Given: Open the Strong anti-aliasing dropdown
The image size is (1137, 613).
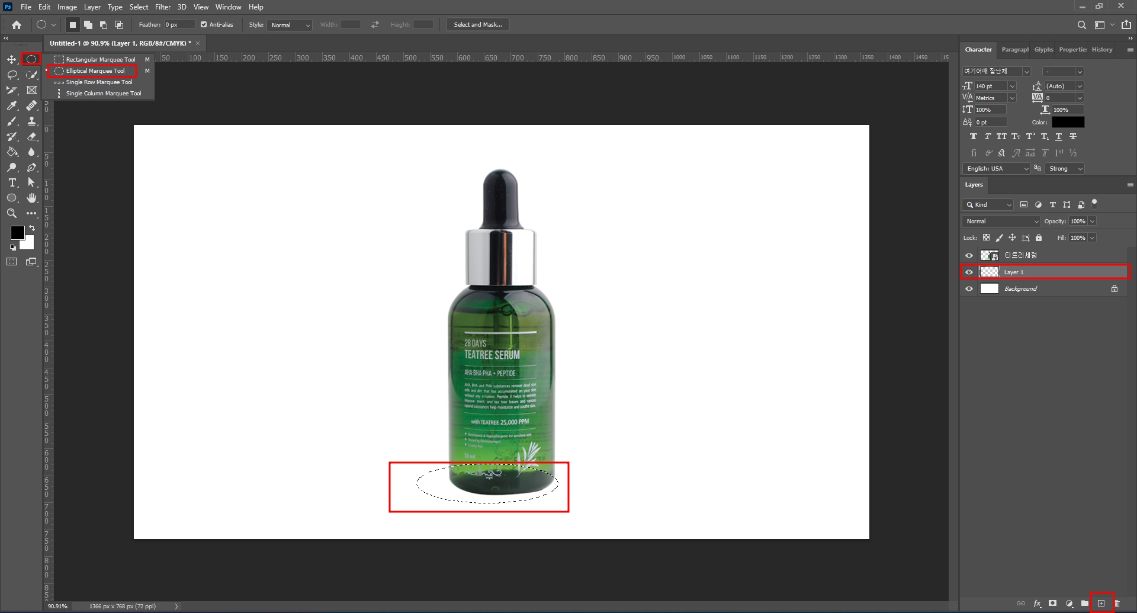Looking at the screenshot, I should tap(1065, 169).
